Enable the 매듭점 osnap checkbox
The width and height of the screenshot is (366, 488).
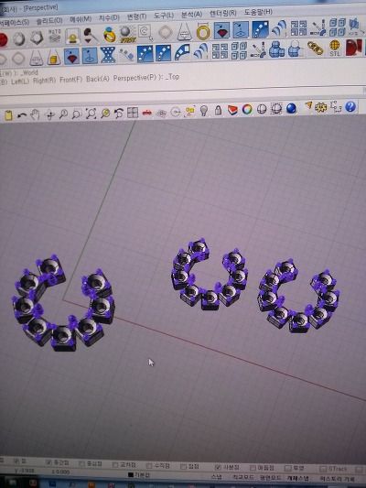click(253, 468)
